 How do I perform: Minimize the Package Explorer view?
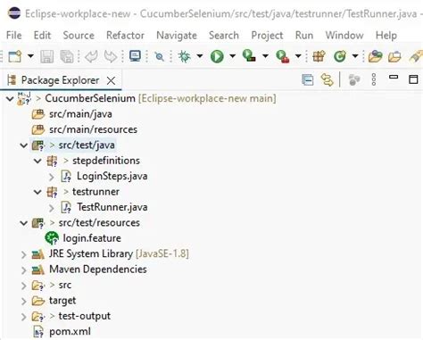(x=394, y=78)
